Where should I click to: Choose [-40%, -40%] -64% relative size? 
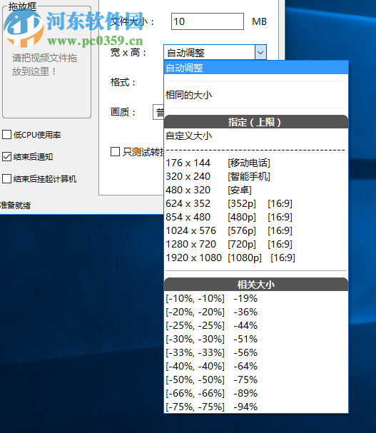pos(256,366)
